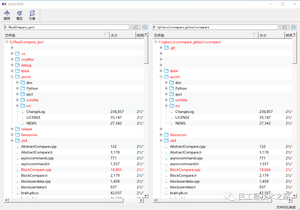The image size is (300, 210).
Task: Expand the lib64 folder in left pane
Action: [12, 71]
